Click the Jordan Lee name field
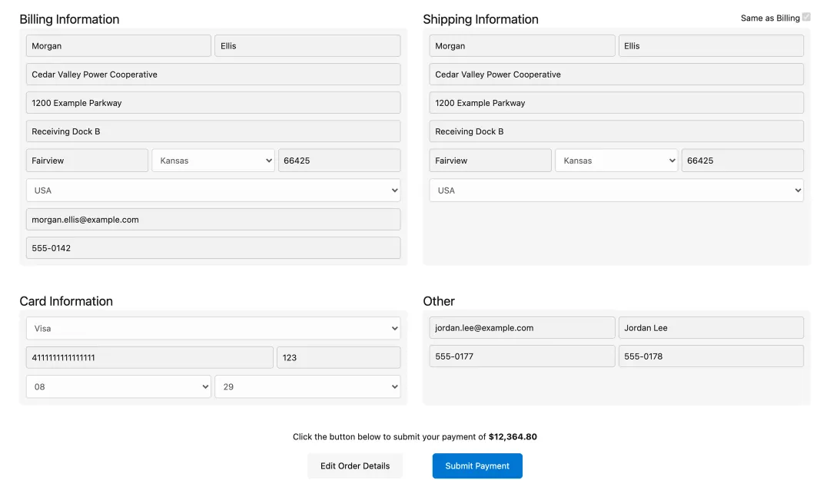Viewport: 830px width, 497px height. coord(711,328)
